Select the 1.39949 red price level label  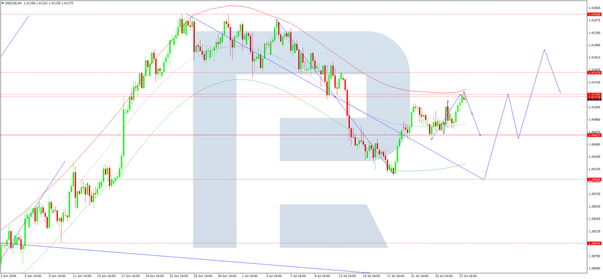pyautogui.click(x=595, y=179)
